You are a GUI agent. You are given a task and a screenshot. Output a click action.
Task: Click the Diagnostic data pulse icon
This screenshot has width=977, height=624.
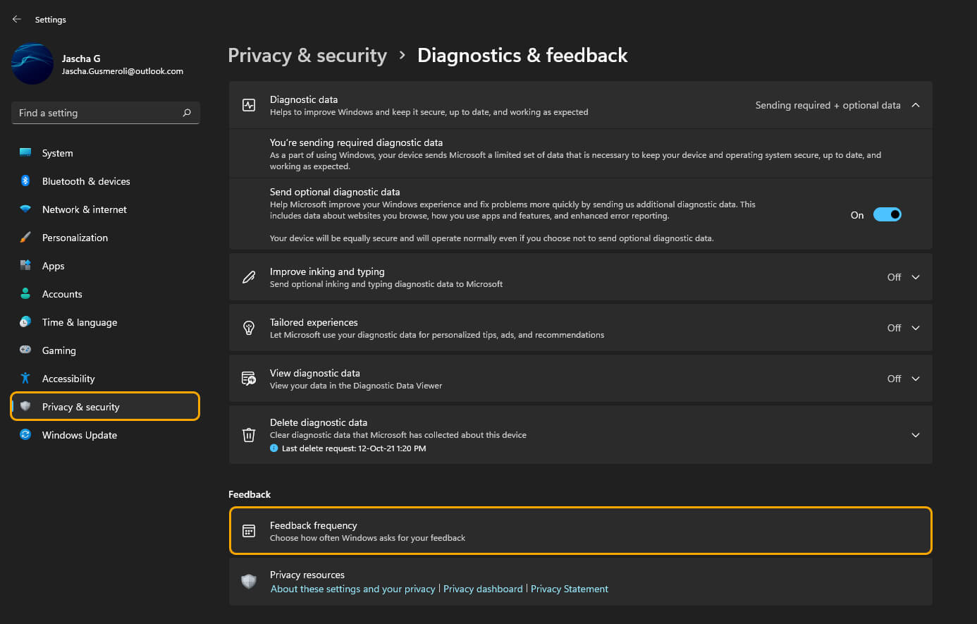click(249, 105)
